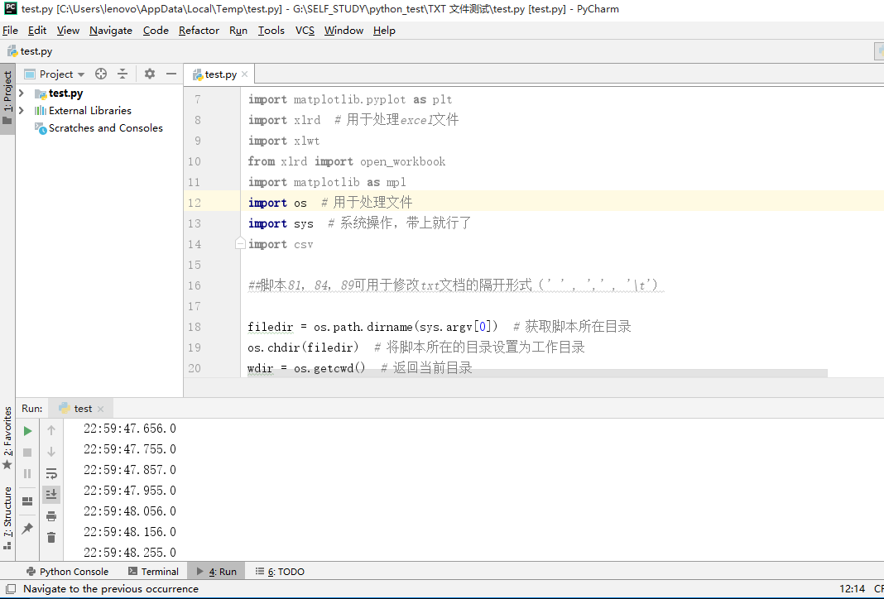Image resolution: width=884 pixels, height=599 pixels.
Task: Pause output with pause icon
Action: (27, 474)
